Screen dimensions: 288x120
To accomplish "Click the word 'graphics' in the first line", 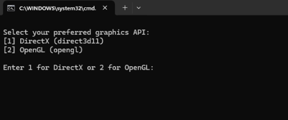I will click(x=112, y=33).
